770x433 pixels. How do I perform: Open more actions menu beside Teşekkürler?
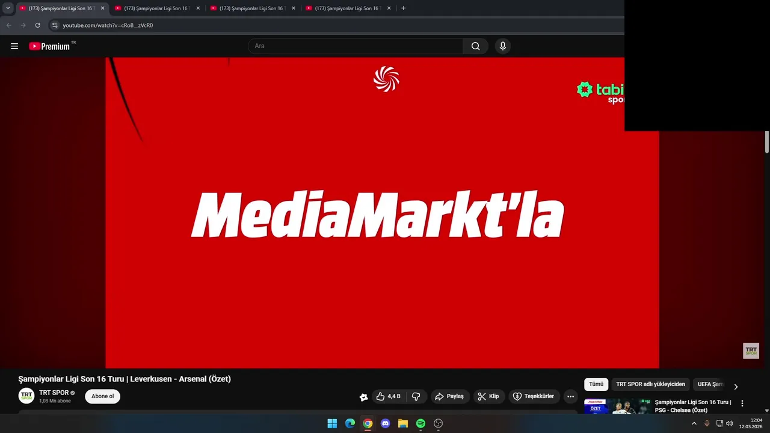pyautogui.click(x=570, y=396)
